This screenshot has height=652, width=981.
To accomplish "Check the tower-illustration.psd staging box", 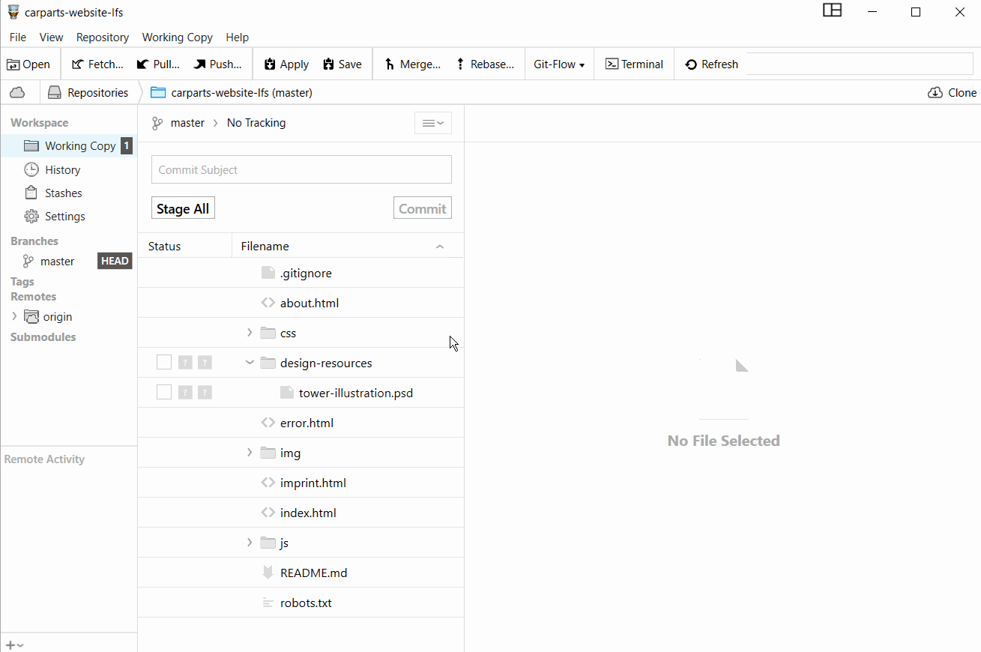I will 164,393.
